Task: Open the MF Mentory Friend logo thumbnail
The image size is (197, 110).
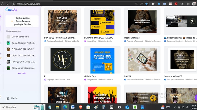Action: pyautogui.click(x=62, y=60)
